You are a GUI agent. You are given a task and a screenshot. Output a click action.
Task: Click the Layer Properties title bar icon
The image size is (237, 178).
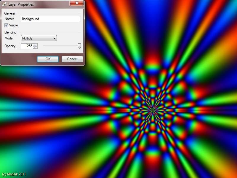coord(4,4)
